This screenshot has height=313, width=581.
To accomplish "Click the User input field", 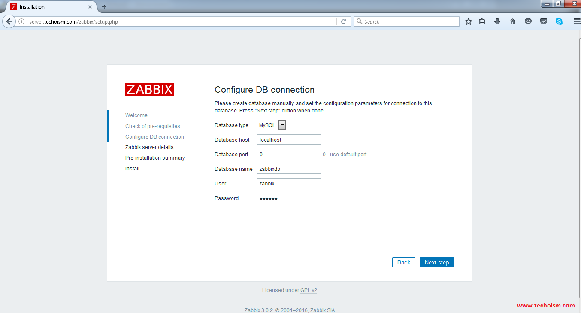I will 289,183.
